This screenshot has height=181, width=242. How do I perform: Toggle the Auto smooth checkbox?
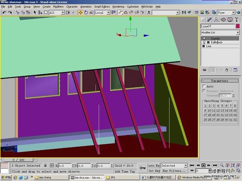pos(204,86)
